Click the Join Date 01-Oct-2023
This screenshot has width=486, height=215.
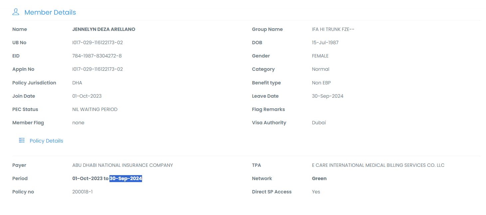pos(87,96)
